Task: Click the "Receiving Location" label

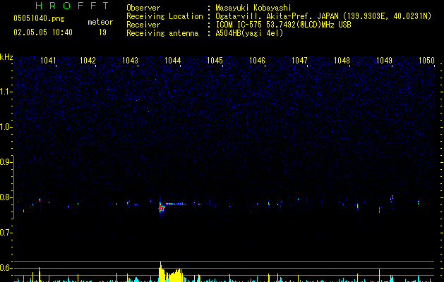Action: coord(164,16)
